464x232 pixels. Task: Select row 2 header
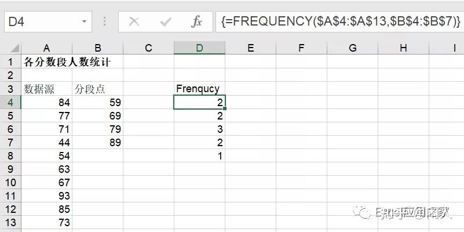(10, 75)
